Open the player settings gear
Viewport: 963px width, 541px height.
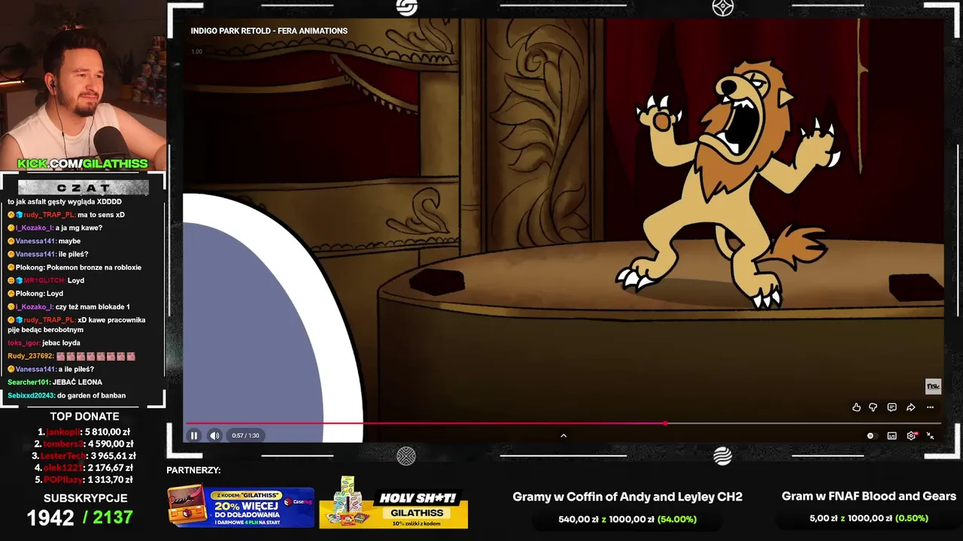click(x=911, y=436)
